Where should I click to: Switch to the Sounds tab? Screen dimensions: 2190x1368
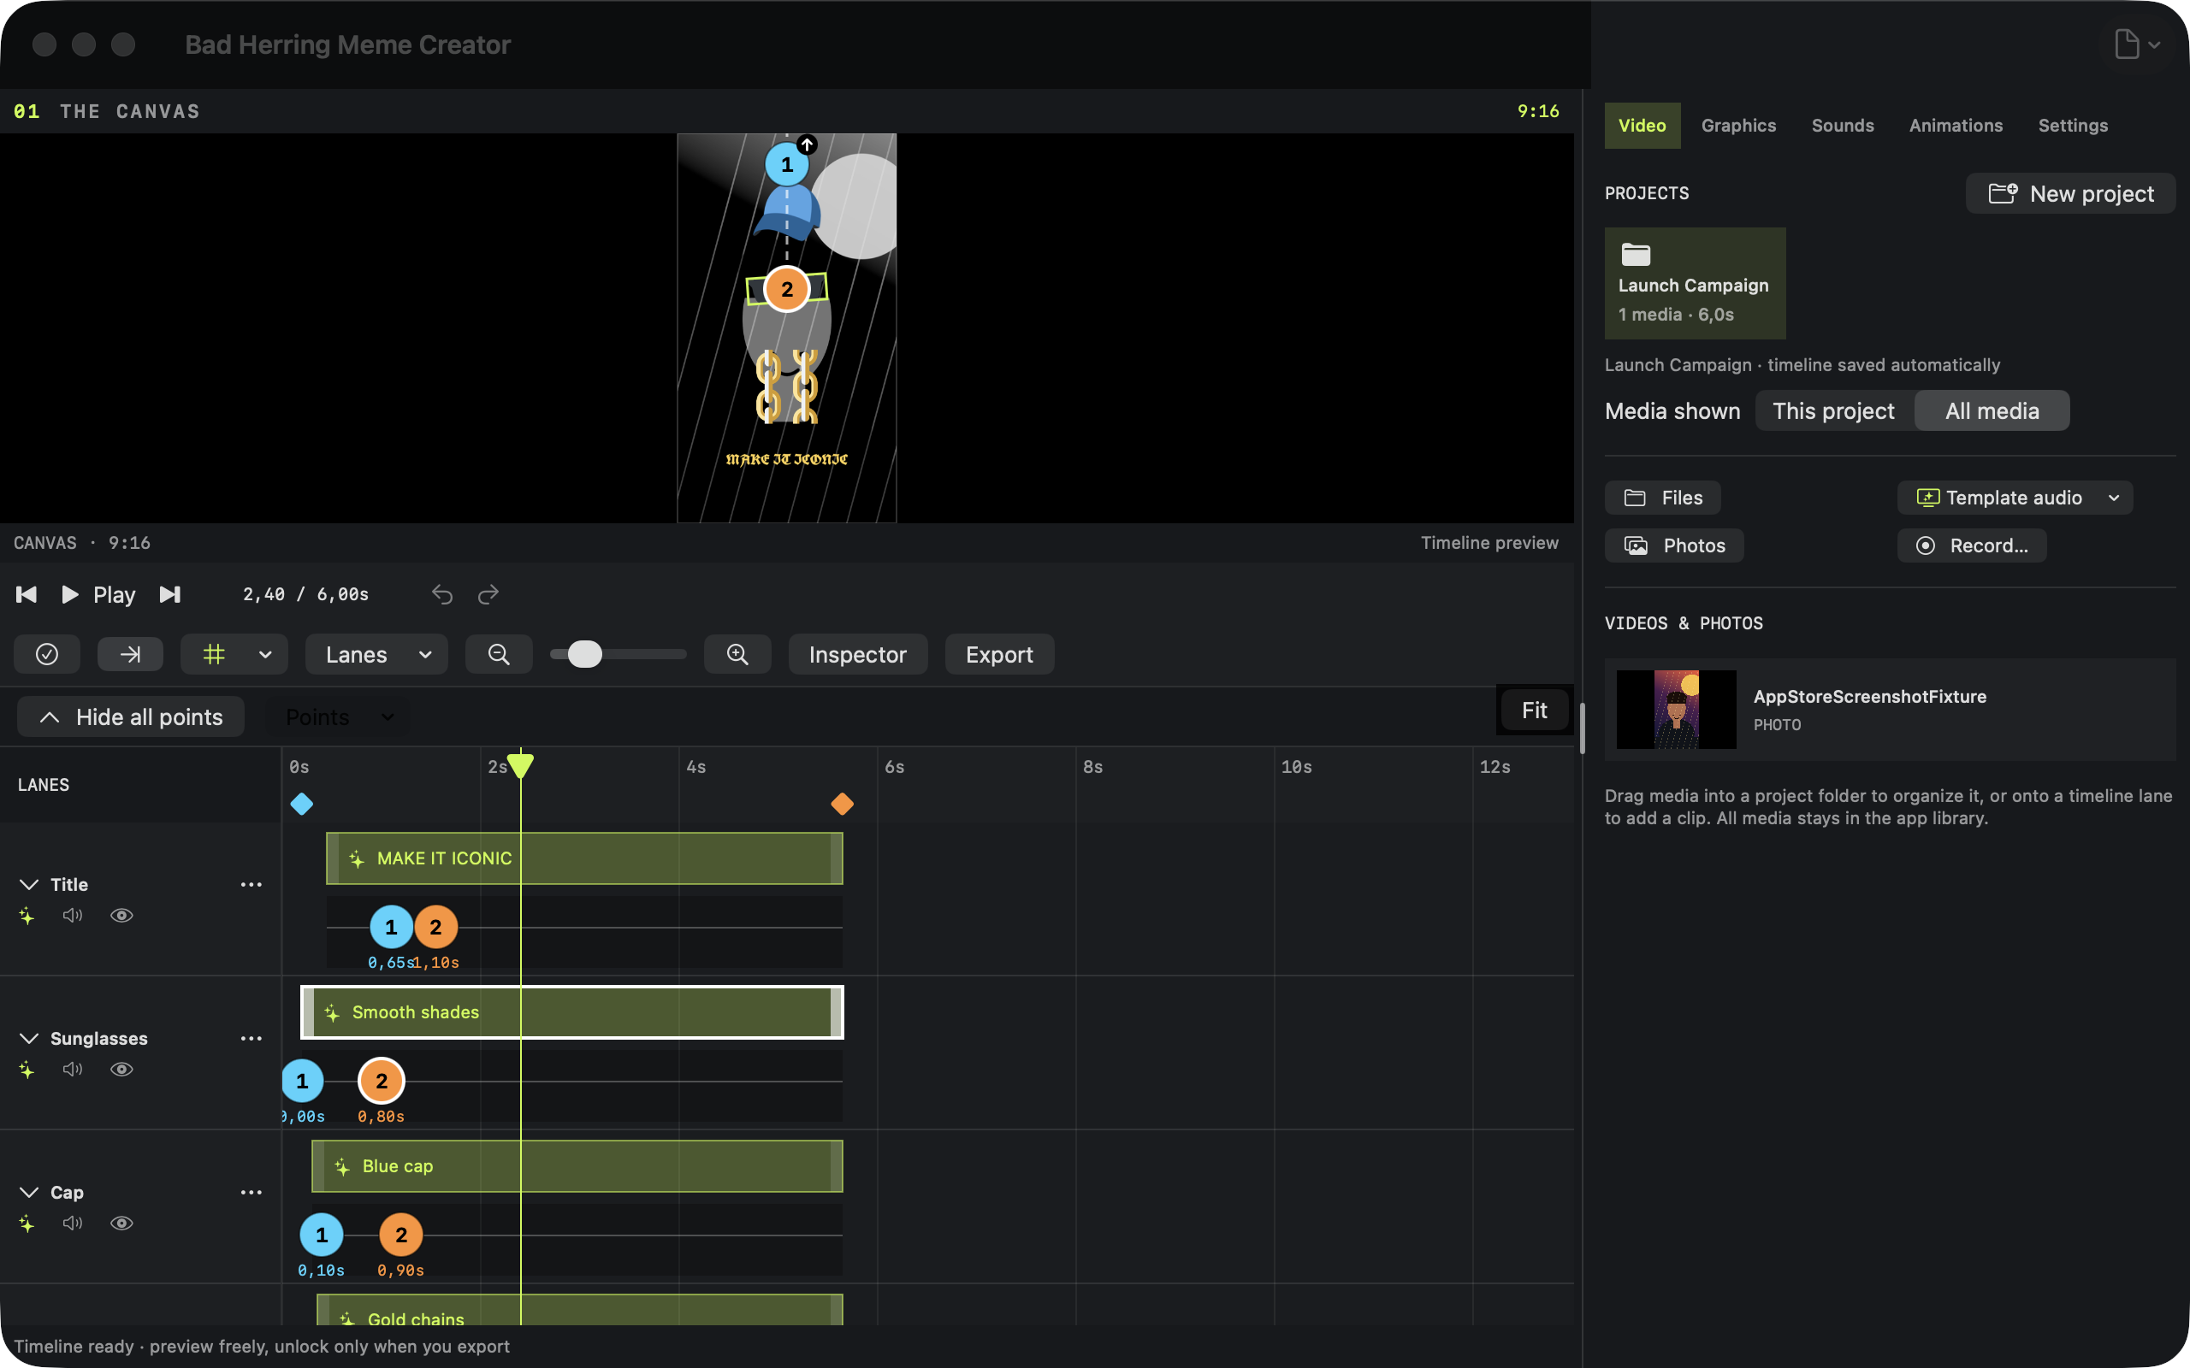[1843, 125]
